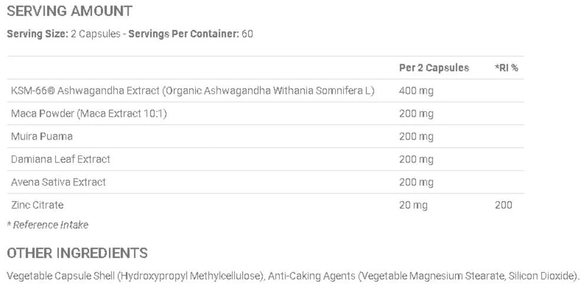Click the Muira Puama ingredient name
Viewport: 583px width, 284px height.
click(42, 136)
